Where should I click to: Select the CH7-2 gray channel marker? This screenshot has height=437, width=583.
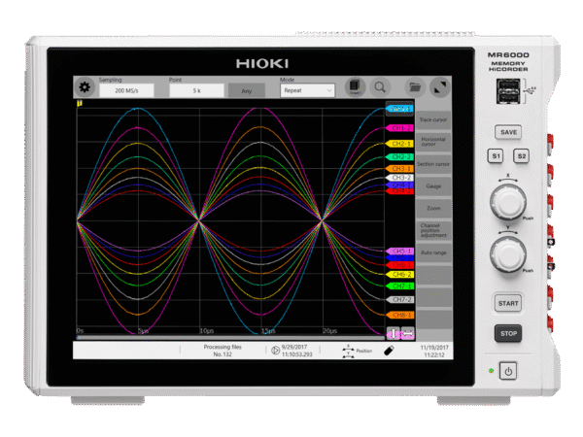click(x=399, y=299)
